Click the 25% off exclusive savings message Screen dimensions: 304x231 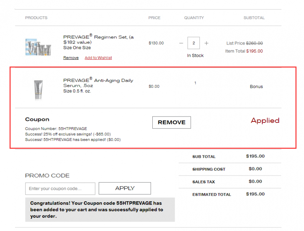pos(68,134)
